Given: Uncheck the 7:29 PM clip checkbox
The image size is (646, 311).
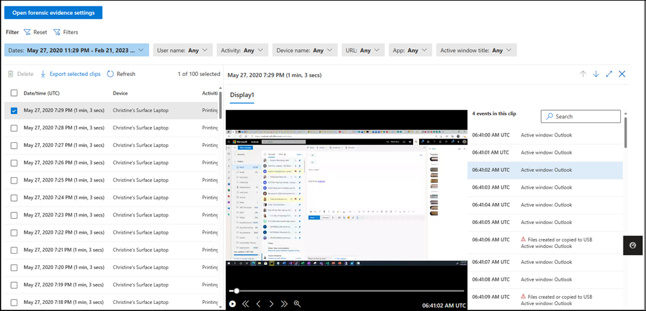Looking at the screenshot, I should click(14, 111).
